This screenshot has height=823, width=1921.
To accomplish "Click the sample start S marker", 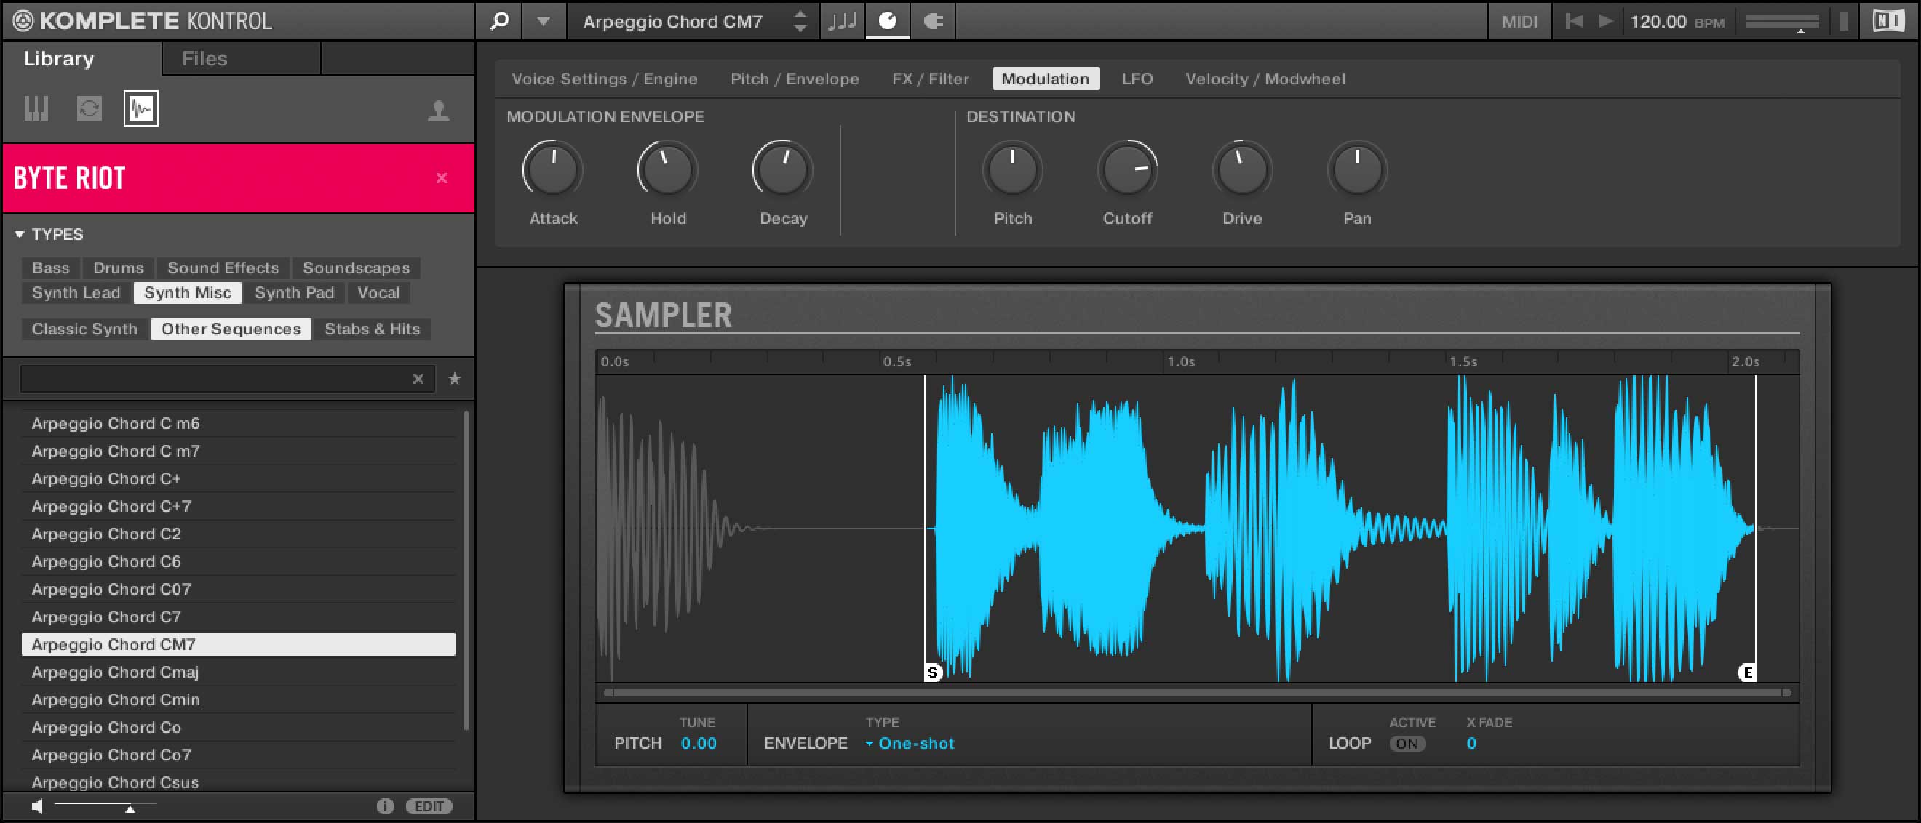I will (x=932, y=673).
